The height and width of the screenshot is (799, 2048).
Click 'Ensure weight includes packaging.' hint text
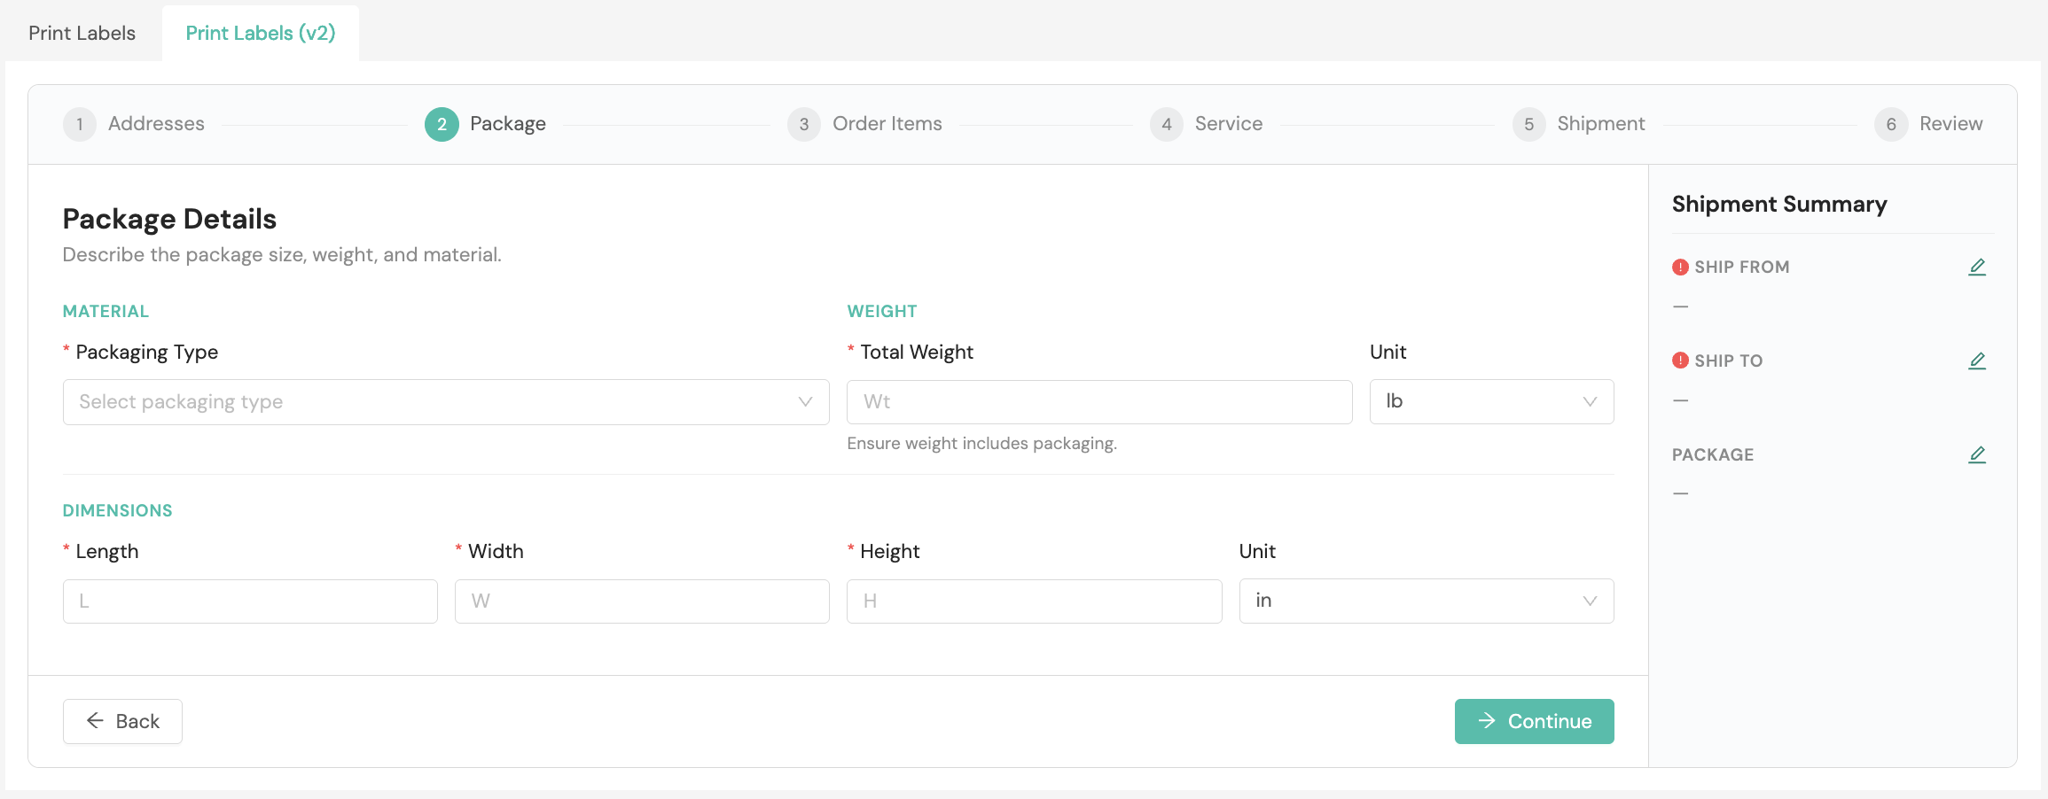click(981, 444)
